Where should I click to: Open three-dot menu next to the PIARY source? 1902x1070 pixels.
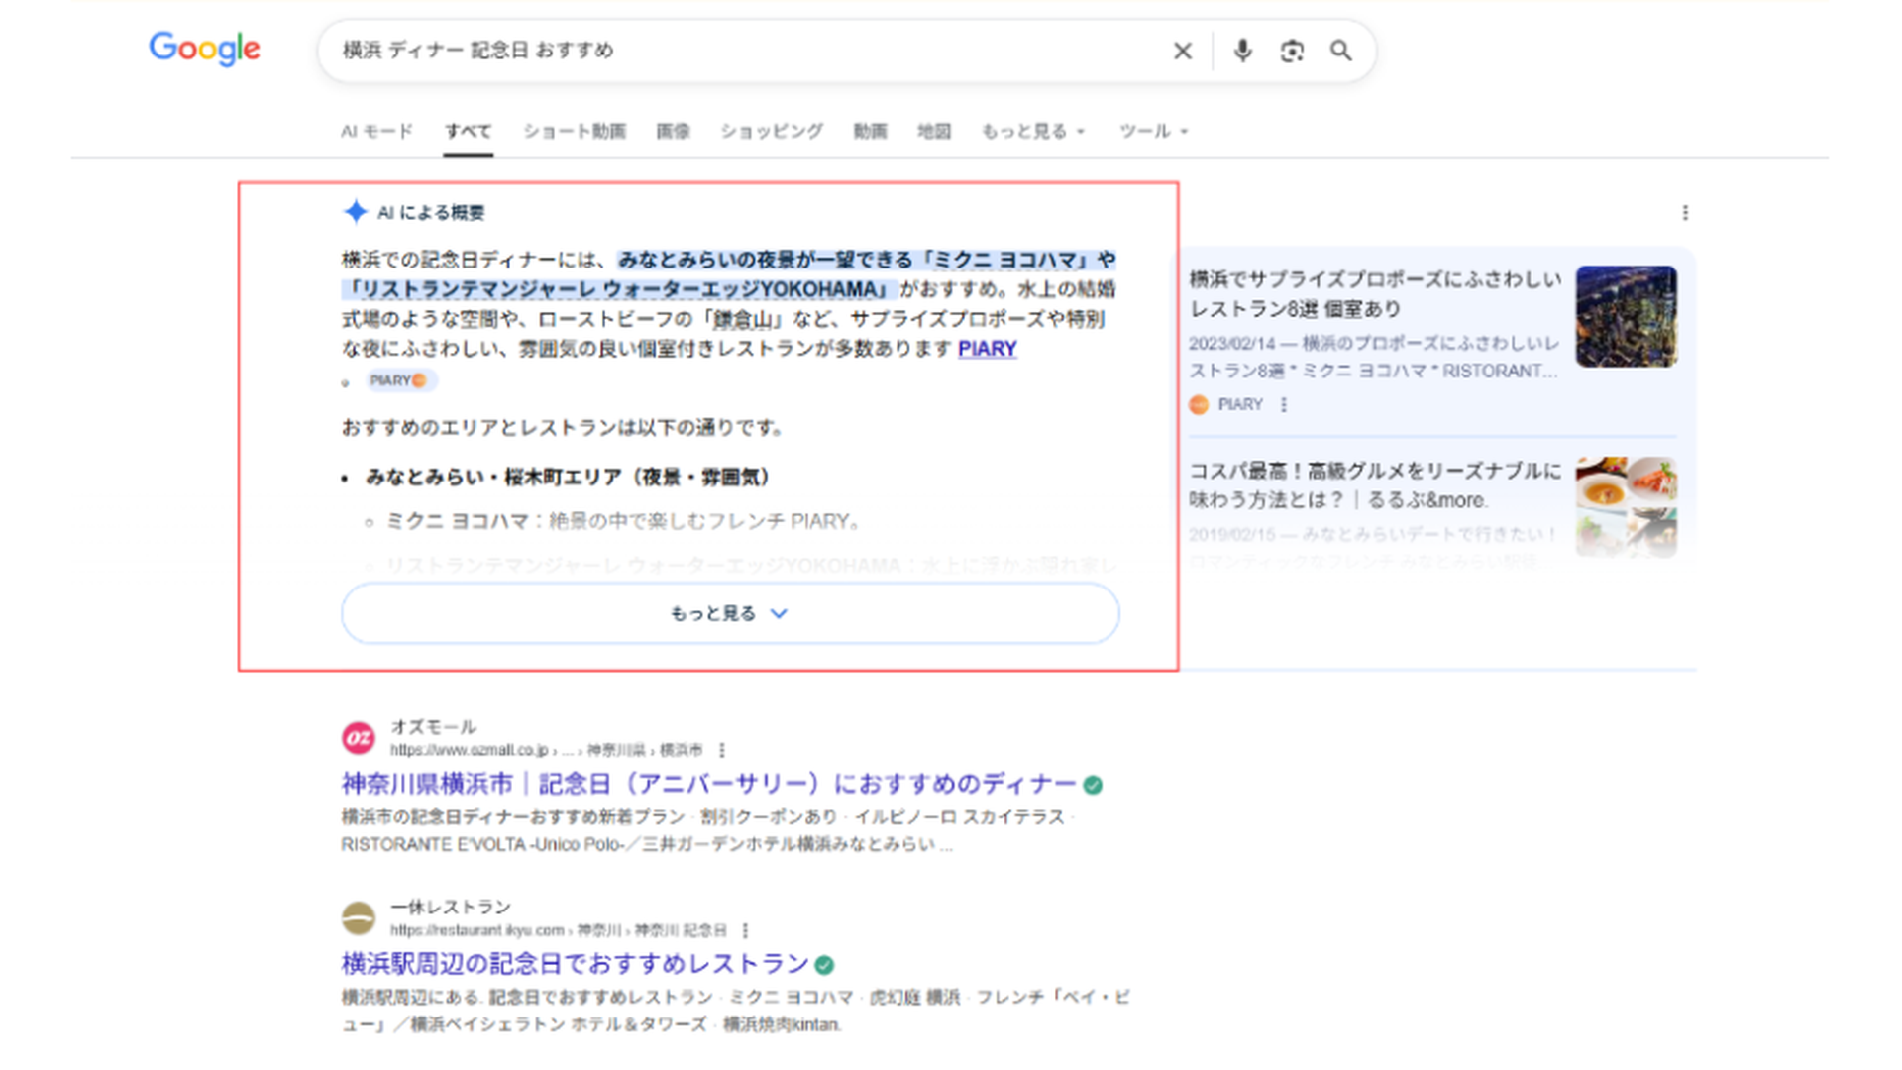tap(1284, 404)
